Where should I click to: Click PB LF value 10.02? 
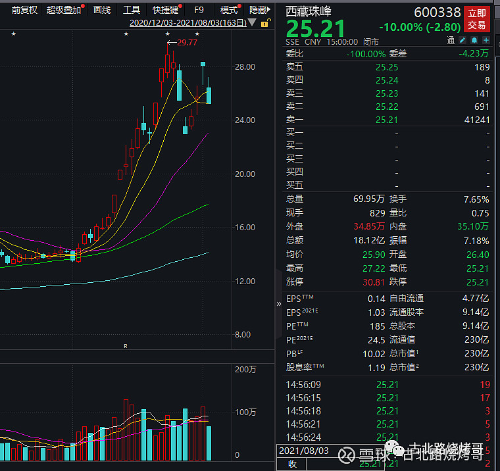pyautogui.click(x=374, y=354)
